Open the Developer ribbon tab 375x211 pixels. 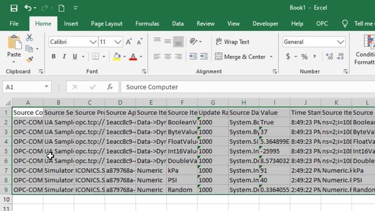(265, 23)
